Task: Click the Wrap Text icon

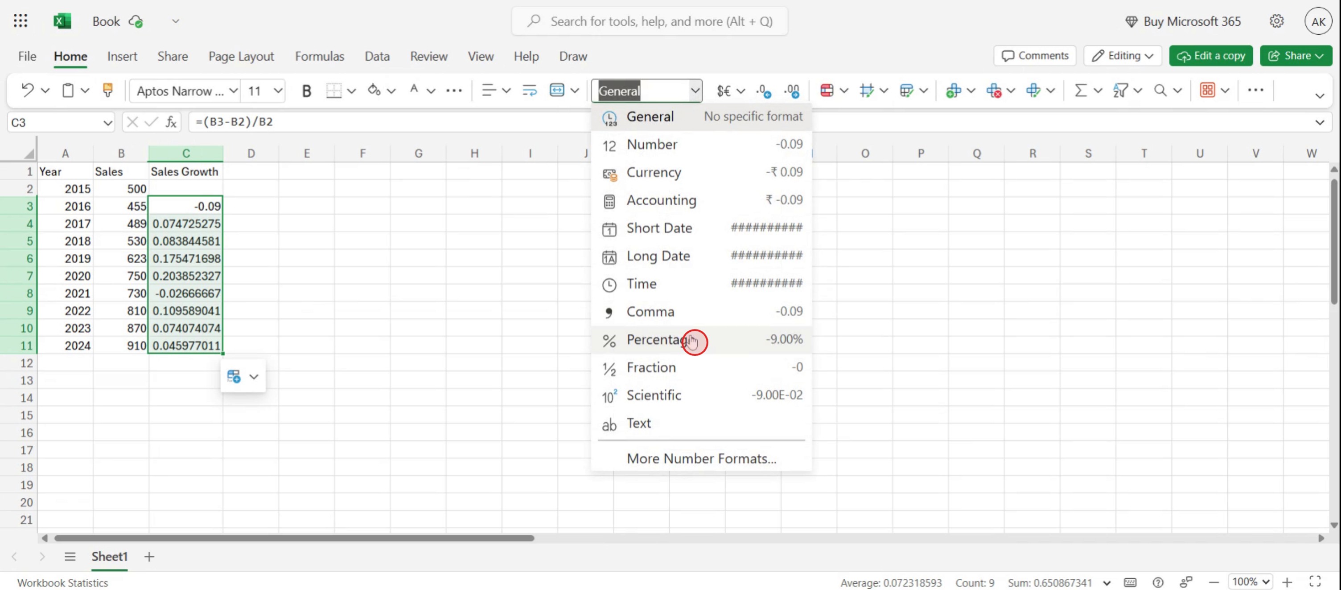Action: click(x=530, y=90)
